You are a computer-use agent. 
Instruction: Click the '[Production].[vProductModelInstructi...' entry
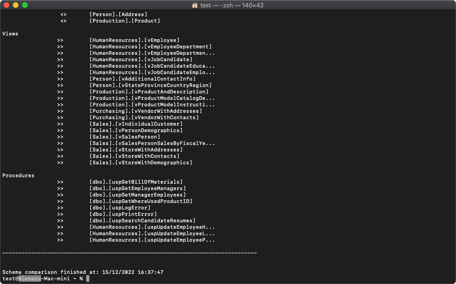pyautogui.click(x=152, y=104)
